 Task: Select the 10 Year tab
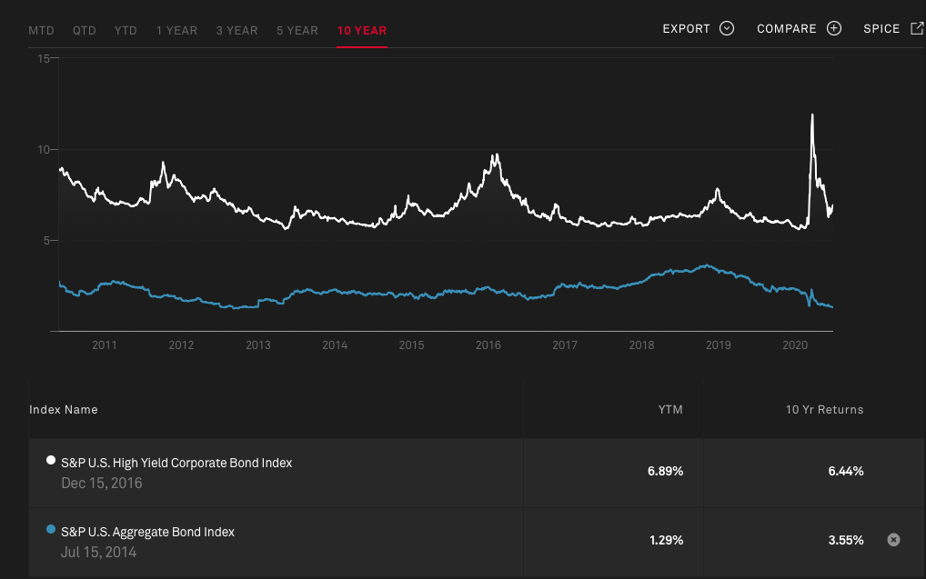pos(361,31)
